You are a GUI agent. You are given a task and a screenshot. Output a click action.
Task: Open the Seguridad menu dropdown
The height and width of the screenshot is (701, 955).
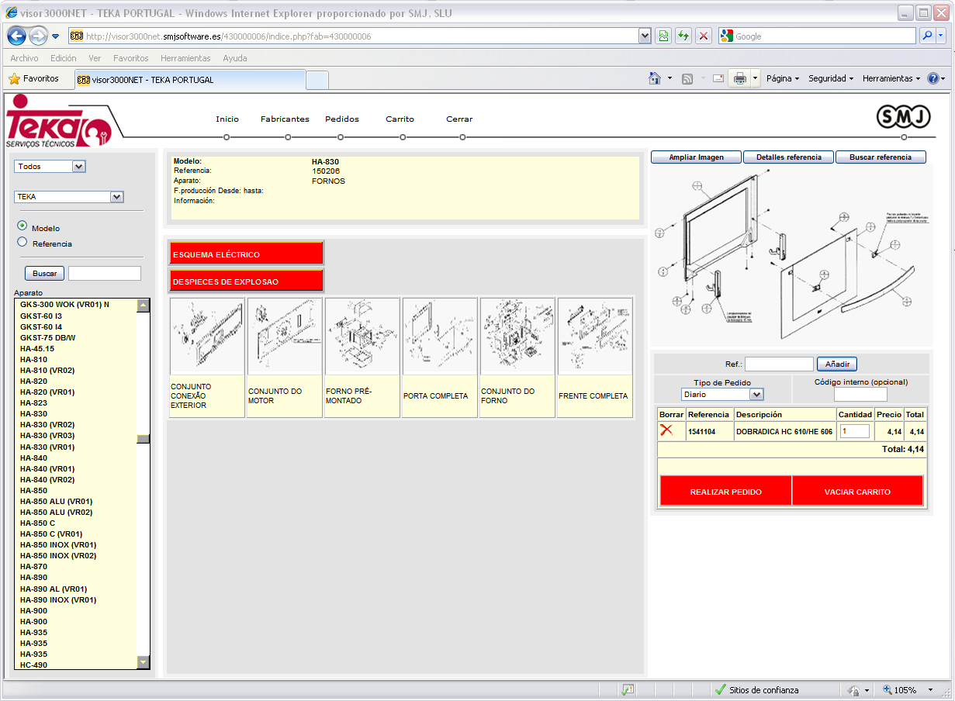pyautogui.click(x=830, y=78)
